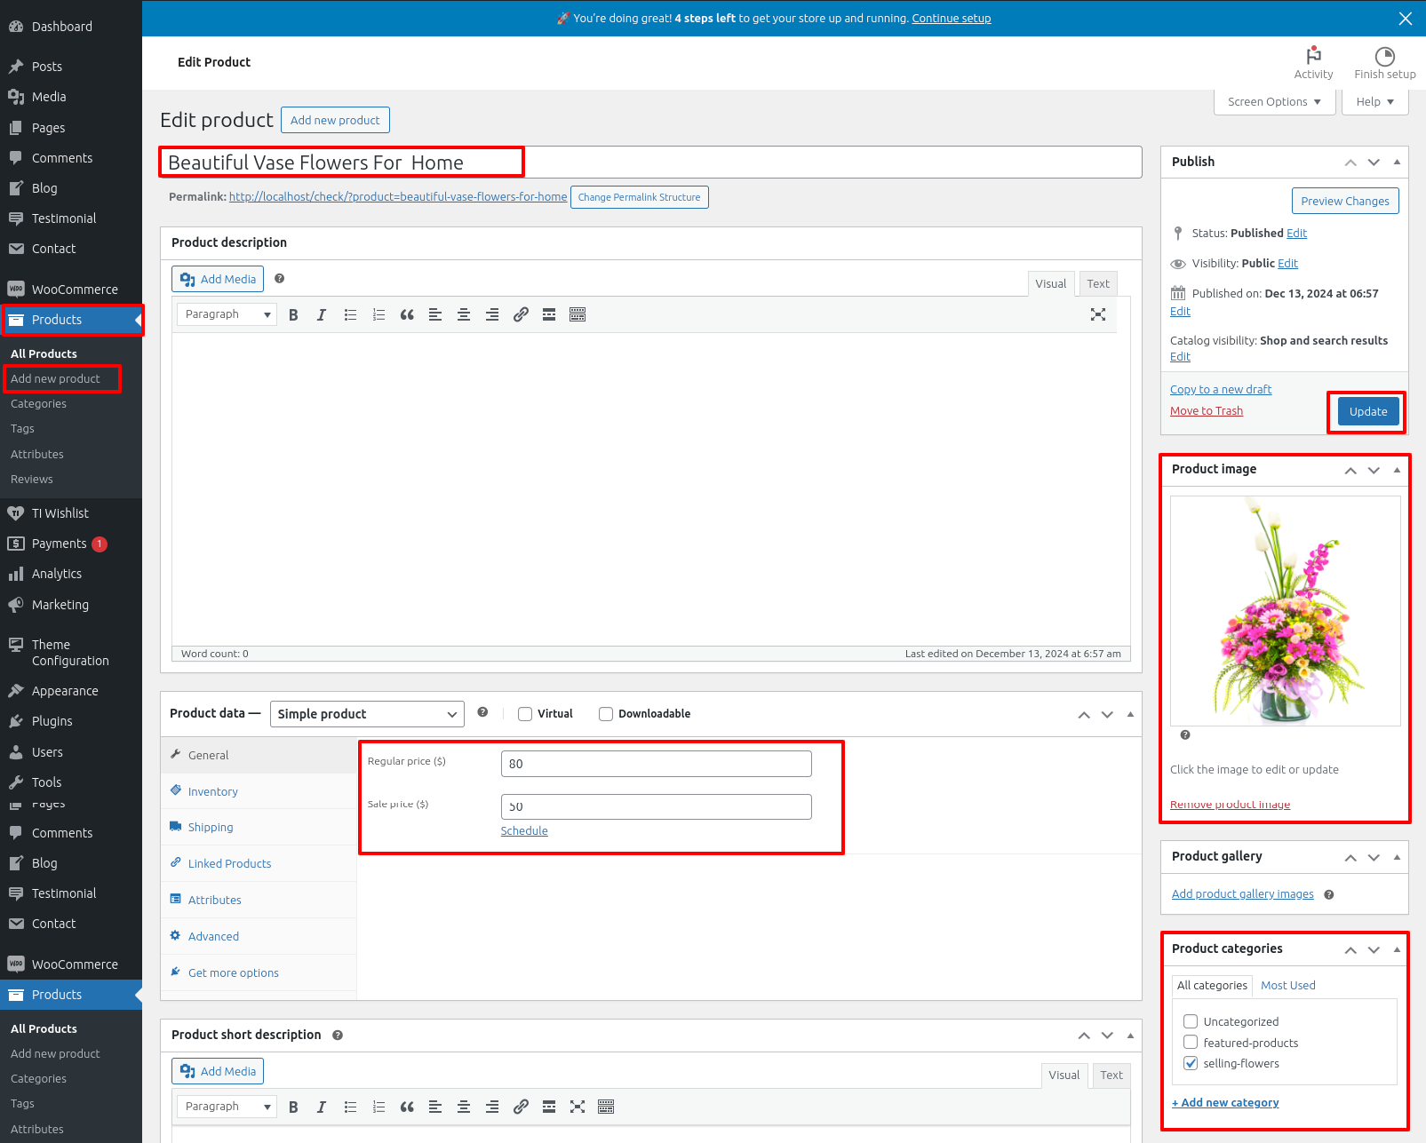
Task: Uncheck the selling-flowers category
Action: tap(1191, 1063)
